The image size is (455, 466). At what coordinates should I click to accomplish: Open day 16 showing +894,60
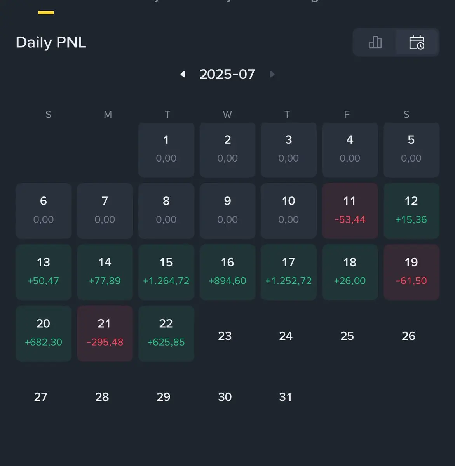click(x=227, y=272)
